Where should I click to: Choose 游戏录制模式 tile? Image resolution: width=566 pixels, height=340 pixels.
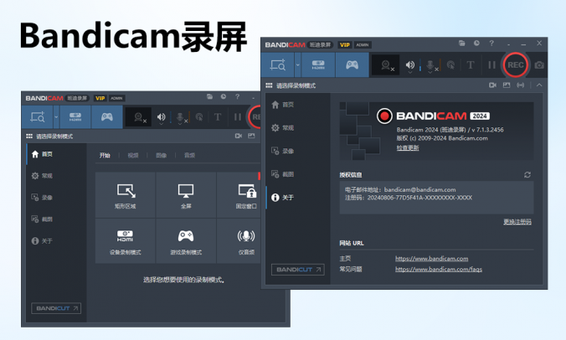[x=186, y=241]
